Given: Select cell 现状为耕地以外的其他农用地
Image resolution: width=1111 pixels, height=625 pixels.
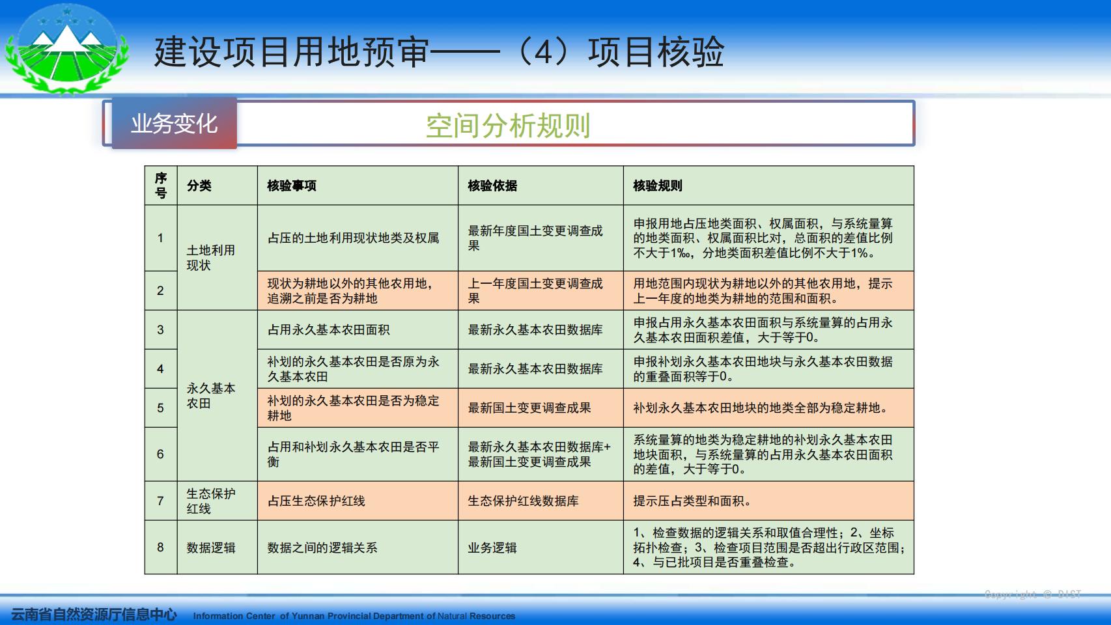Looking at the screenshot, I should [x=358, y=290].
